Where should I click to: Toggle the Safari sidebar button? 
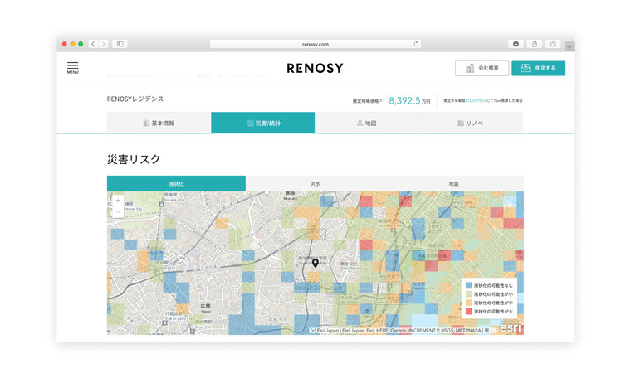pyautogui.click(x=120, y=44)
